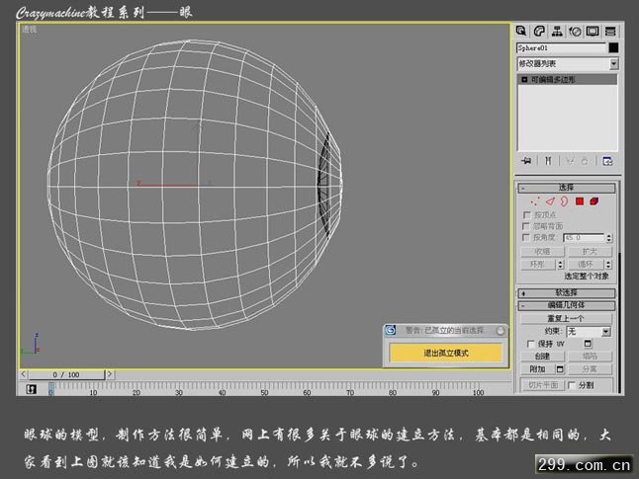Switch to the Display panel tab

pos(593,31)
